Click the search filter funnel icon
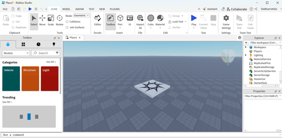Viewport: 282px width, 138px height. coord(57,53)
